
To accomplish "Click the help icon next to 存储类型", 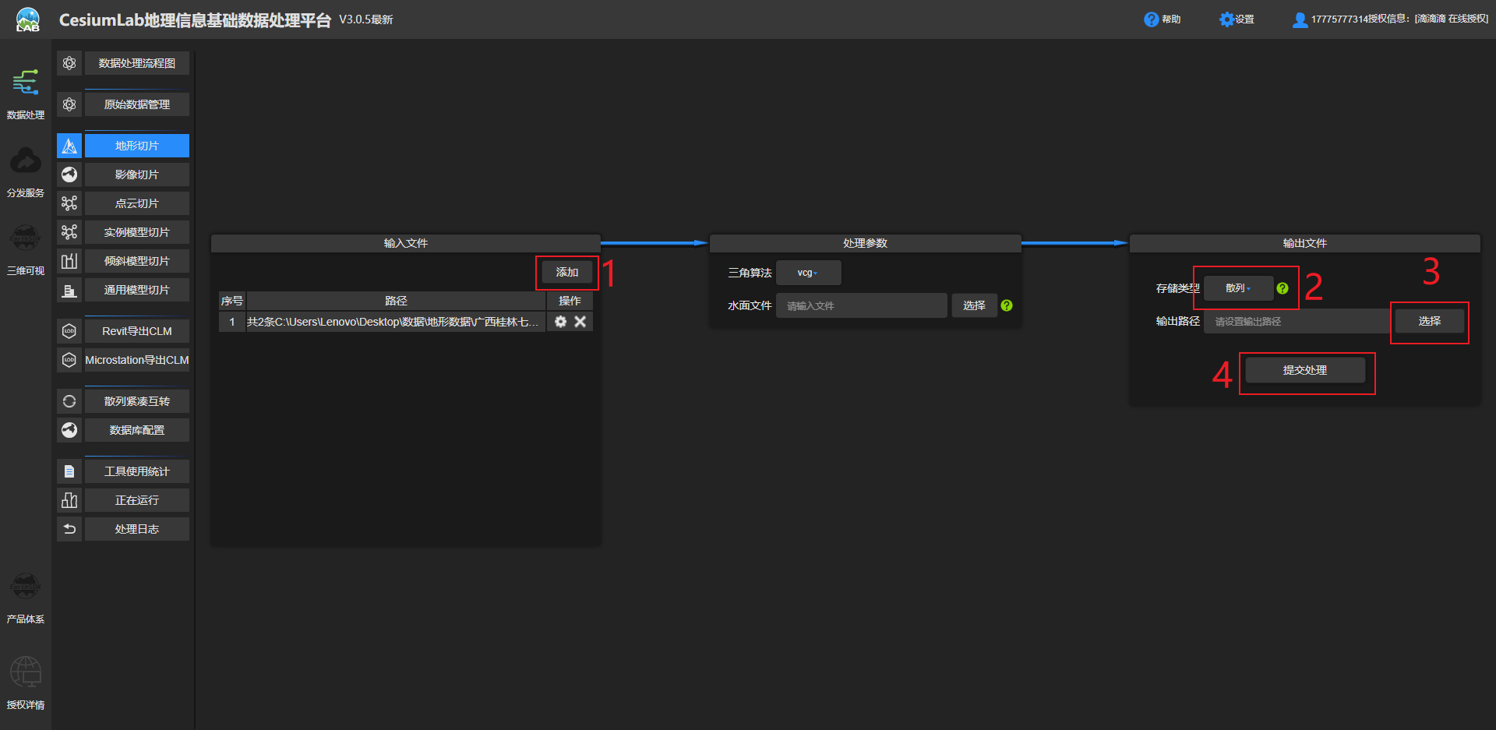I will tap(1283, 288).
